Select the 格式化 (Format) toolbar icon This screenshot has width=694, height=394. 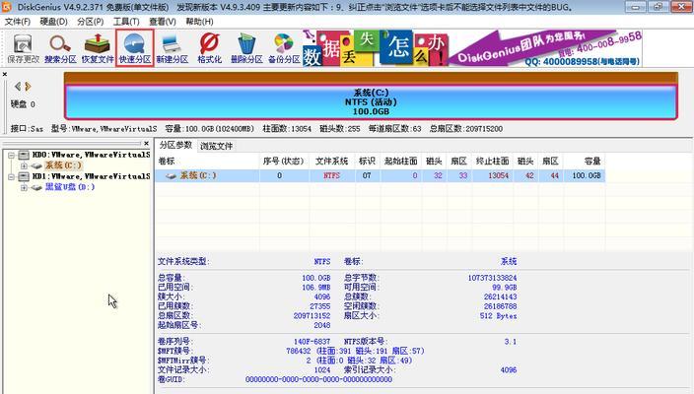[x=209, y=47]
